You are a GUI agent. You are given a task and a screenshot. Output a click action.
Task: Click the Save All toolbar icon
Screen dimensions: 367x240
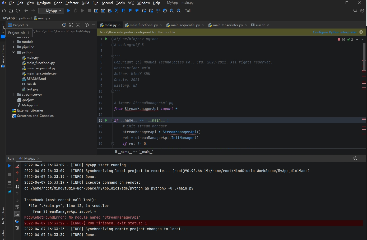[x=11, y=11]
